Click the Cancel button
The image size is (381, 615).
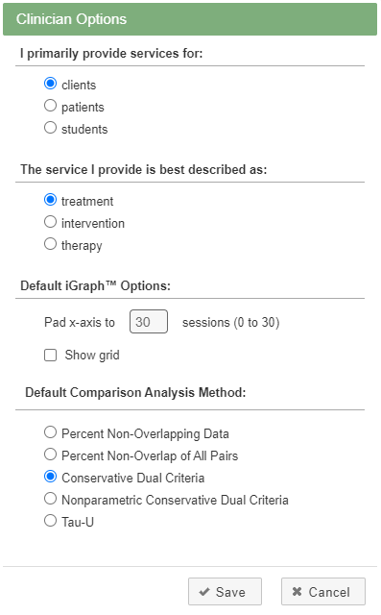(323, 592)
